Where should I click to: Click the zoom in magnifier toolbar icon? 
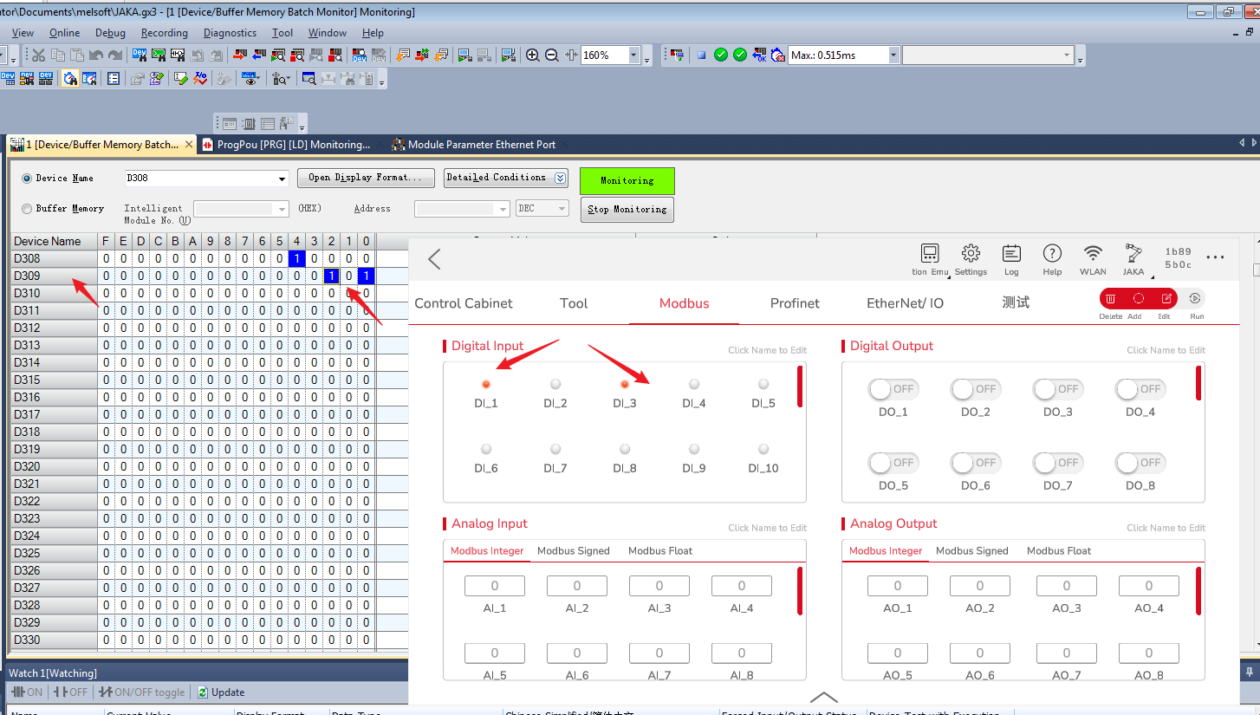(x=532, y=55)
